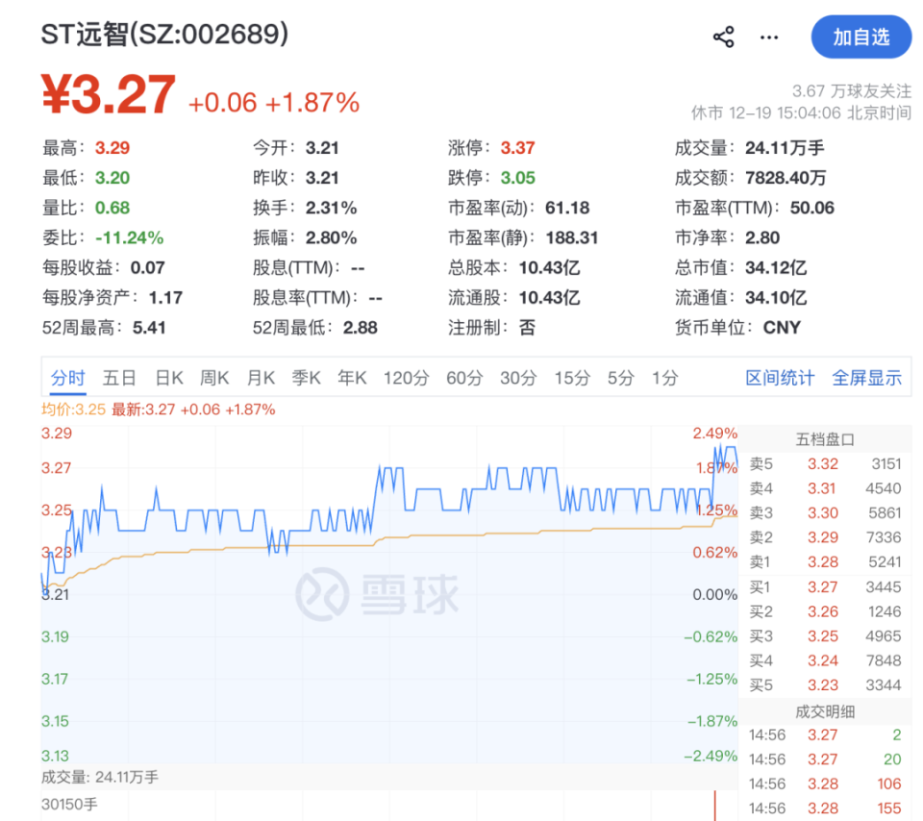The height and width of the screenshot is (821, 923).
Task: Open the 60分 60-minute chart view
Action: click(x=464, y=378)
